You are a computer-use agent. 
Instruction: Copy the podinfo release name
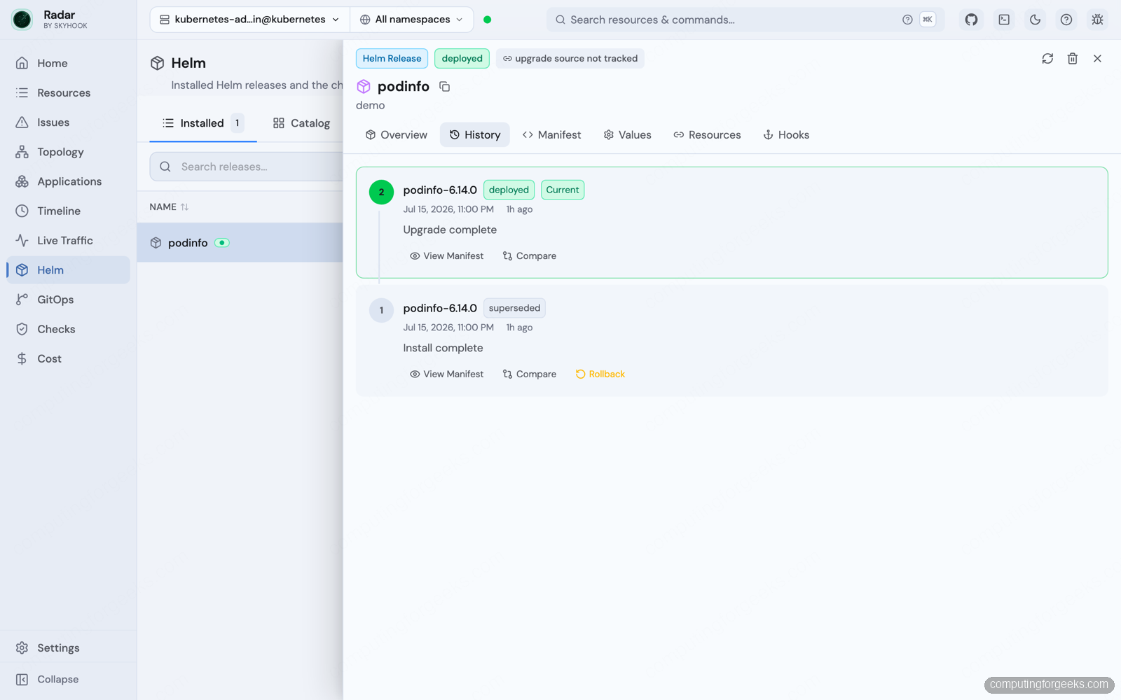tap(444, 87)
